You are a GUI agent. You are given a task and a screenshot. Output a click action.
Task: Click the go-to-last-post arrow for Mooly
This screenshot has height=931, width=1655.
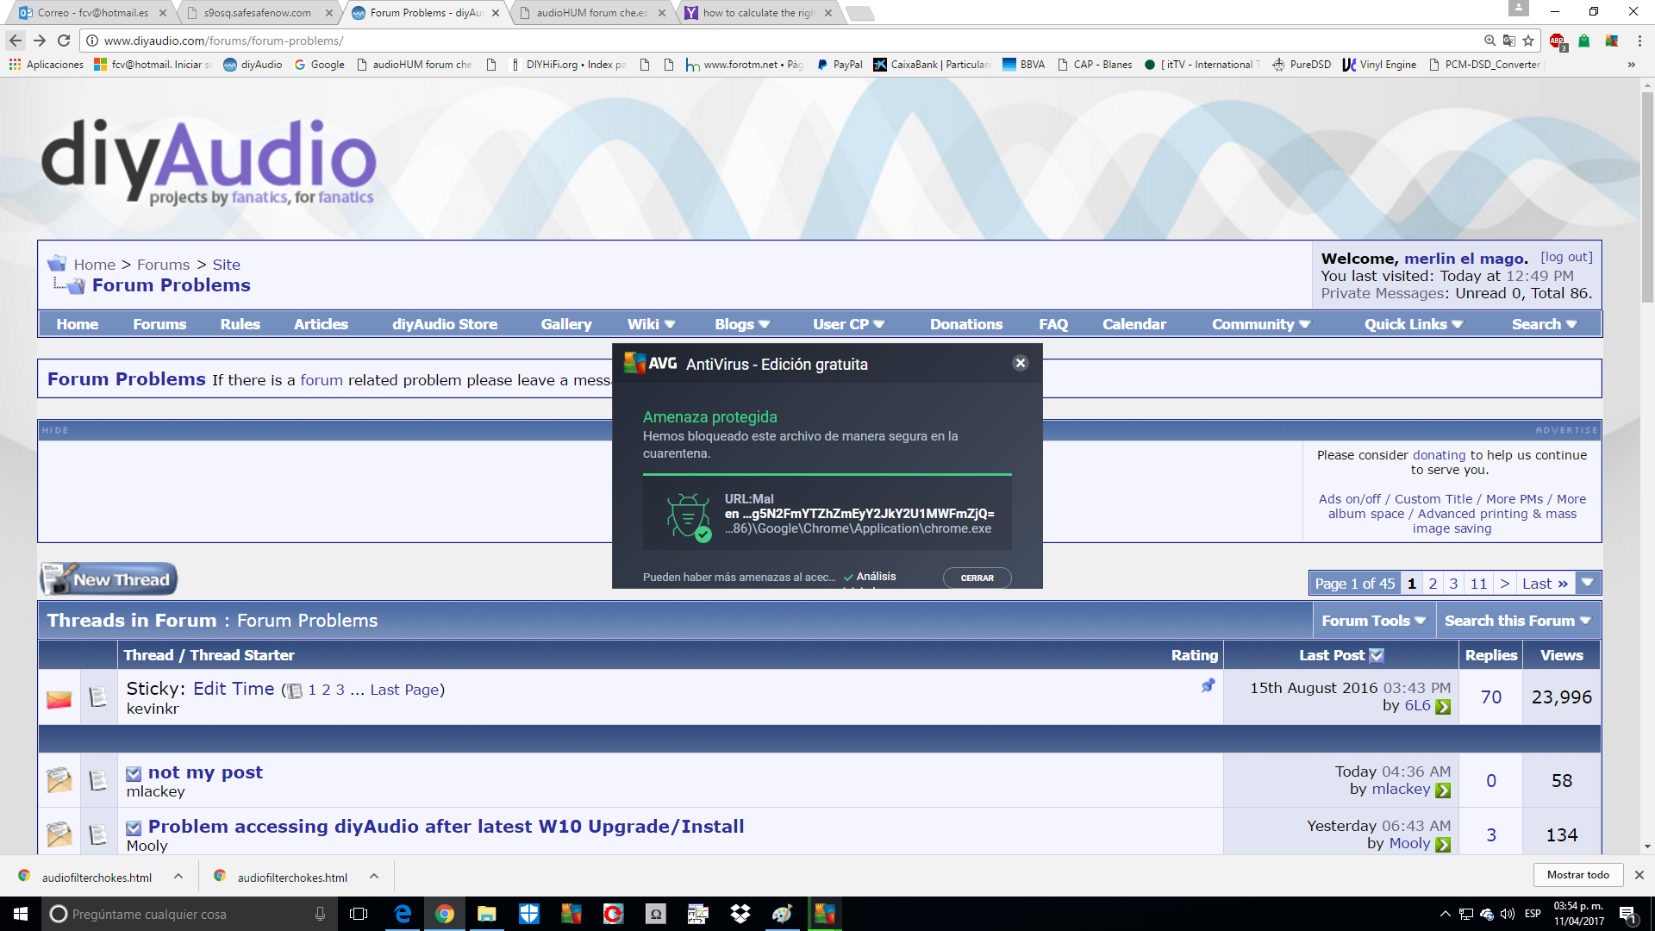tap(1443, 845)
